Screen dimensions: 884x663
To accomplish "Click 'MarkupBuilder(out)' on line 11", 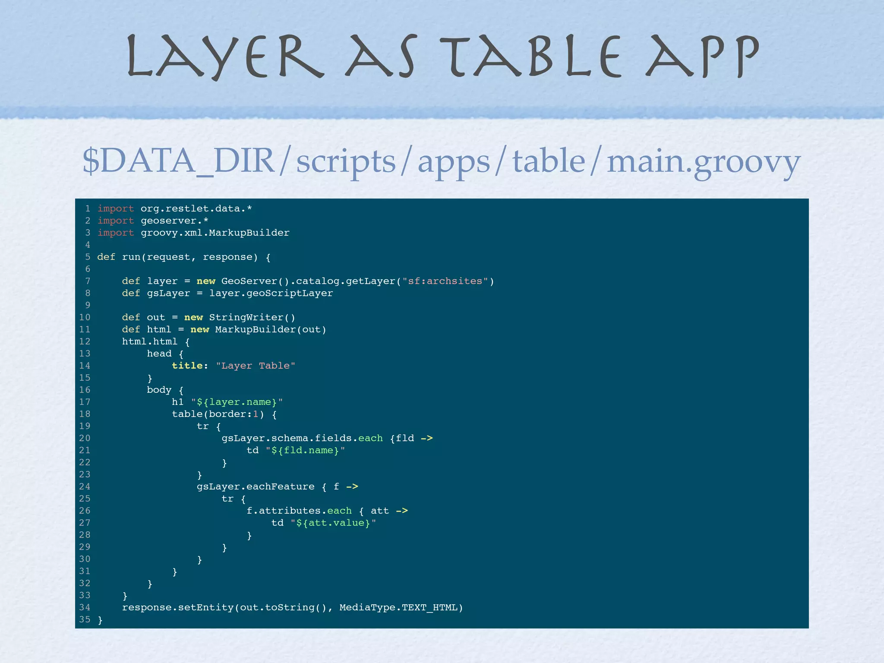I will coord(271,330).
